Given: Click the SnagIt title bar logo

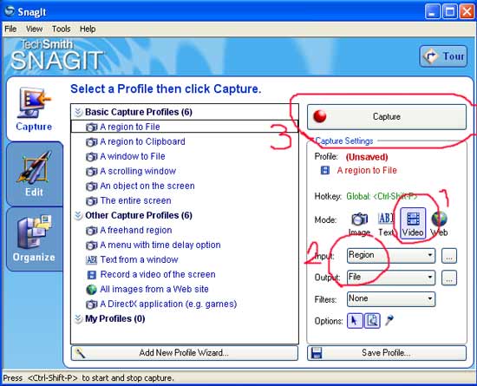Looking at the screenshot, I should pyautogui.click(x=10, y=11).
